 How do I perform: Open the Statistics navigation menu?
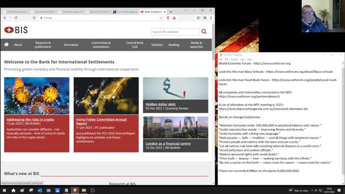(x=157, y=45)
